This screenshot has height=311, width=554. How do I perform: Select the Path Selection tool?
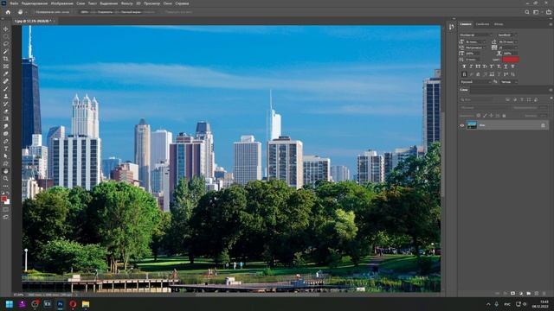tap(6, 155)
